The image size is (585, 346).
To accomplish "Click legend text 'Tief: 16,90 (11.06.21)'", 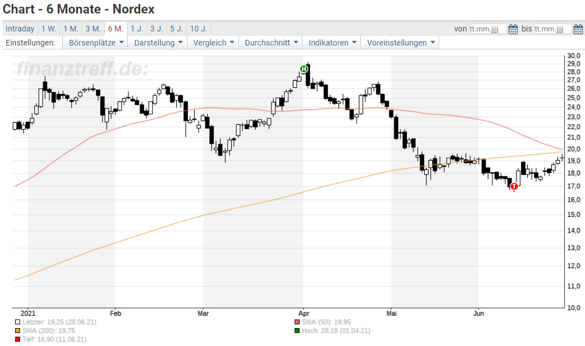I will coord(54,339).
